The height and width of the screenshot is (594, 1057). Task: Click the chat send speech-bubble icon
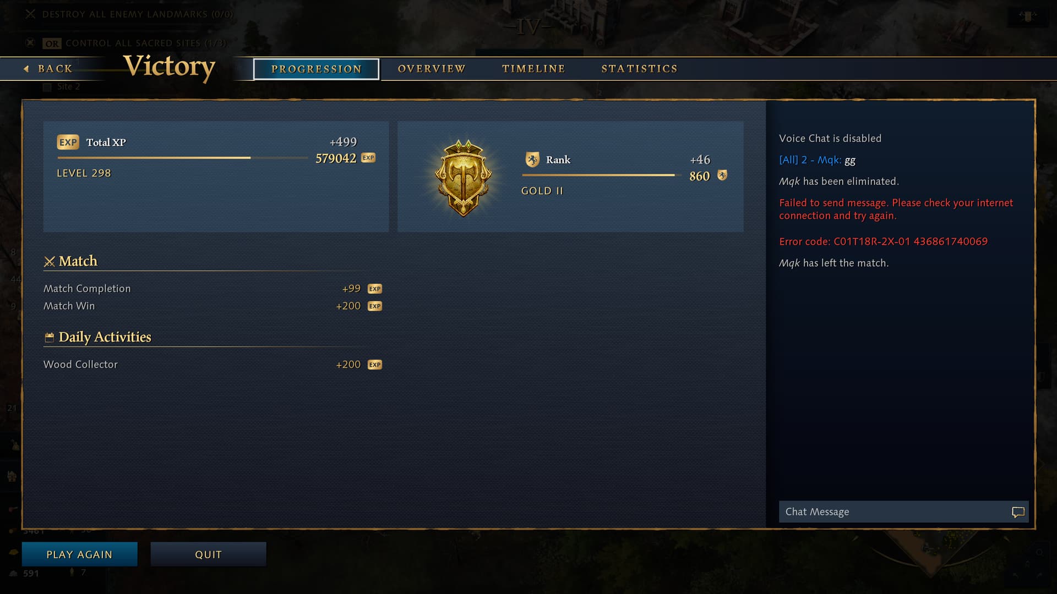[1018, 512]
